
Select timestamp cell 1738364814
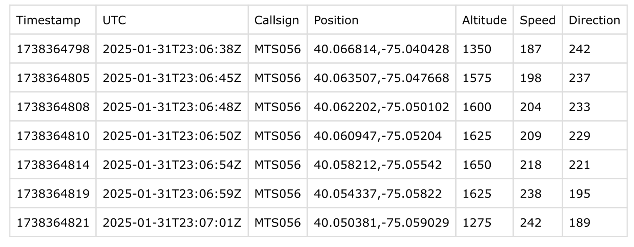coord(53,165)
